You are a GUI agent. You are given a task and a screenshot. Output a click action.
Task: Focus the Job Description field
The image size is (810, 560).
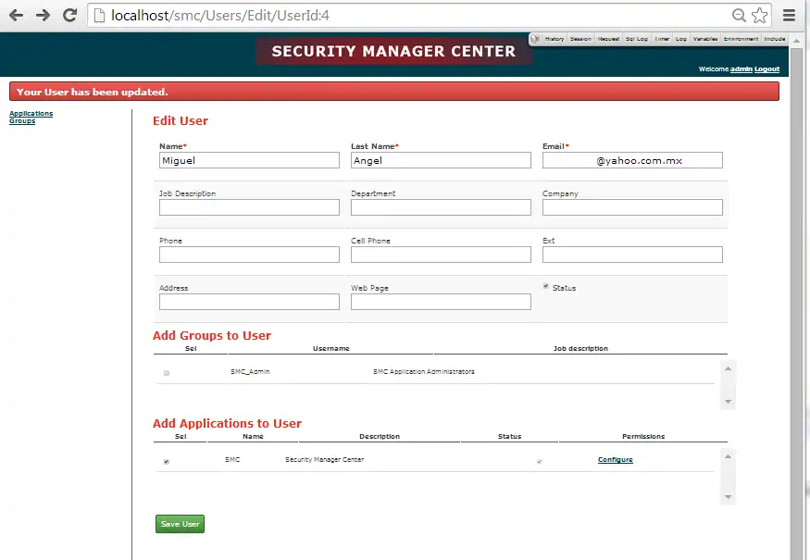tap(250, 207)
